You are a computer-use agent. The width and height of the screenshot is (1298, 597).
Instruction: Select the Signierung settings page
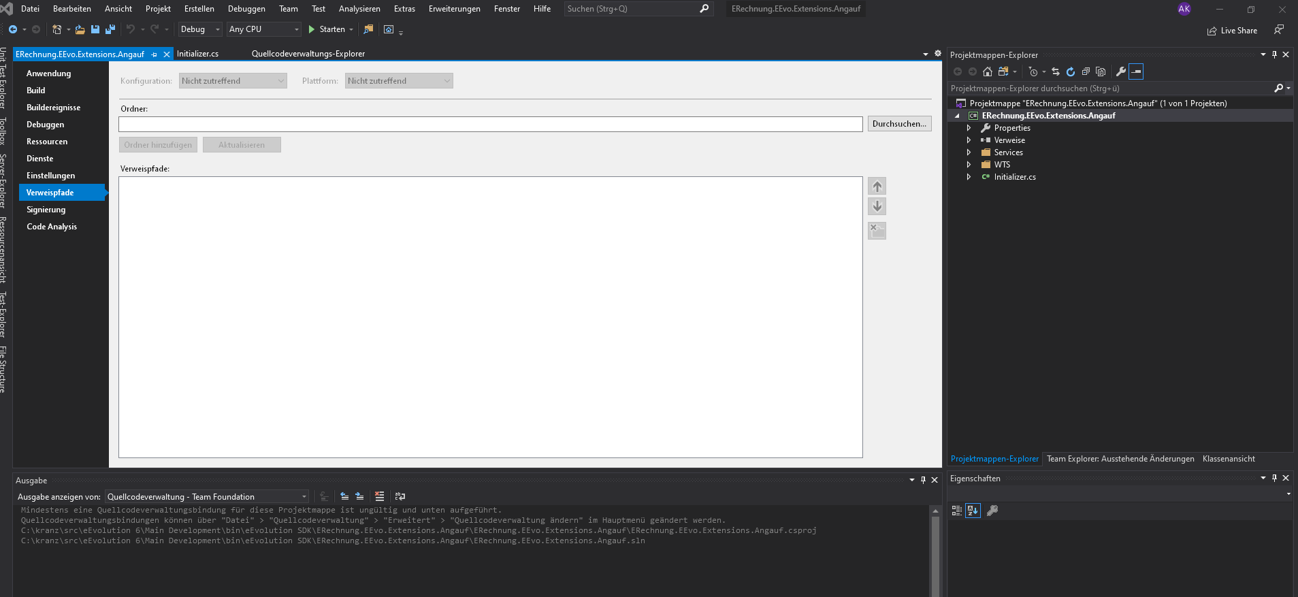[x=61, y=210]
